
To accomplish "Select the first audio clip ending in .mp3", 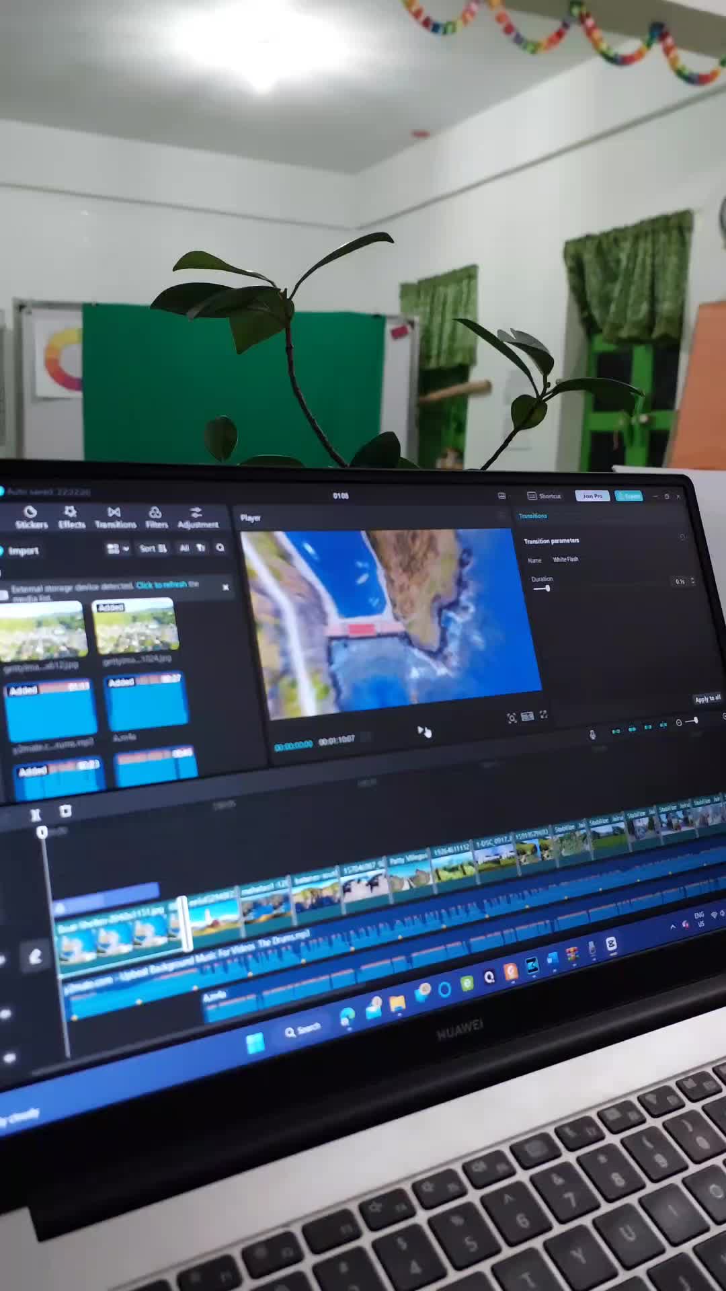I will (50, 710).
